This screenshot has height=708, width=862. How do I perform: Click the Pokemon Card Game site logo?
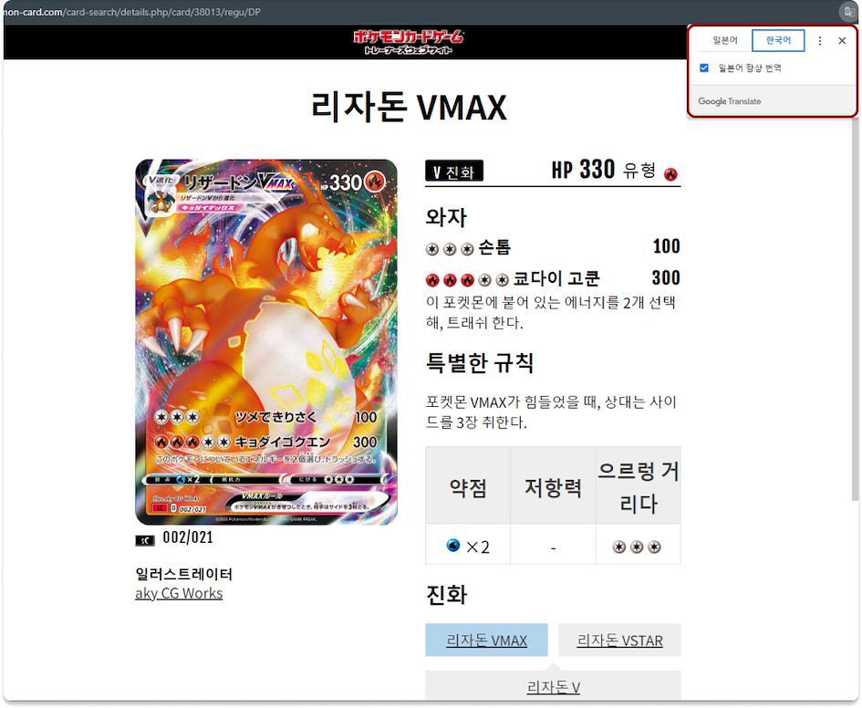(409, 41)
